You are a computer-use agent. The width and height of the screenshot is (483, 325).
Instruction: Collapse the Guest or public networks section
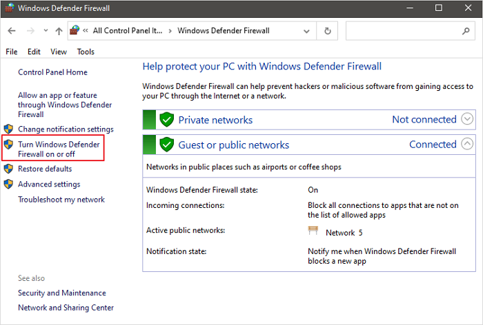coord(467,144)
